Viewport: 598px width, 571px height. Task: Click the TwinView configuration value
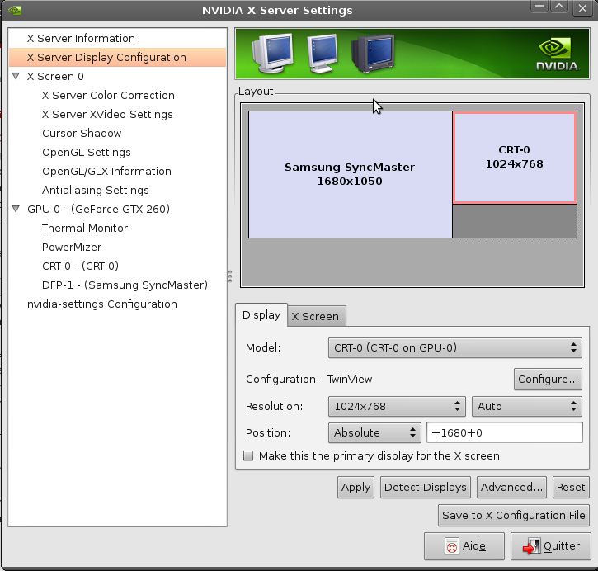click(x=350, y=379)
